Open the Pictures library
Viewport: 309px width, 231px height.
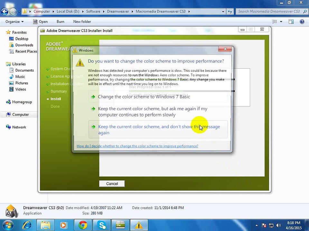tap(22, 83)
